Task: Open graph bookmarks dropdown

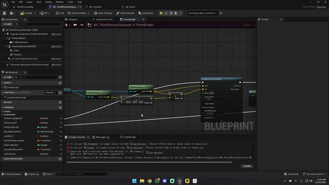Action: coord(67,25)
